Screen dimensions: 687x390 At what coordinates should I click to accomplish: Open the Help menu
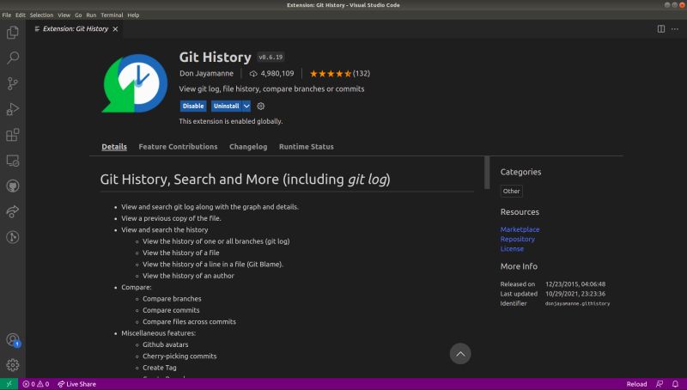[133, 15]
